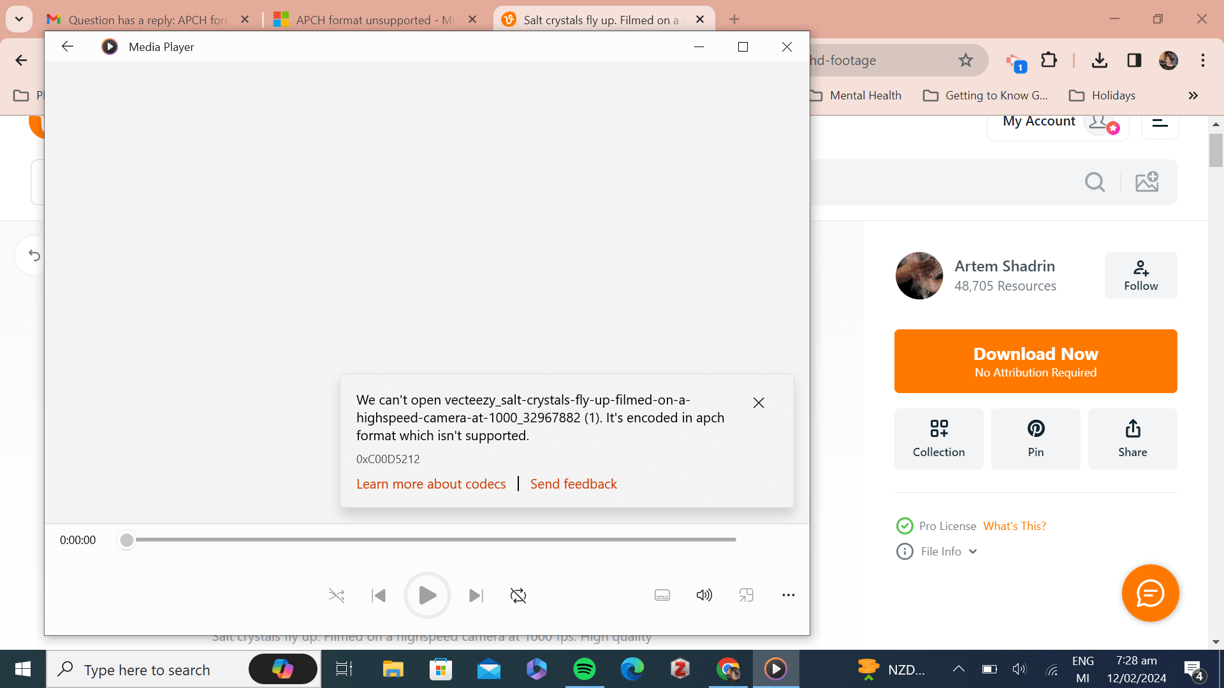Screen dimensions: 1224x688
Task: Add video to Collection
Action: coord(938,439)
